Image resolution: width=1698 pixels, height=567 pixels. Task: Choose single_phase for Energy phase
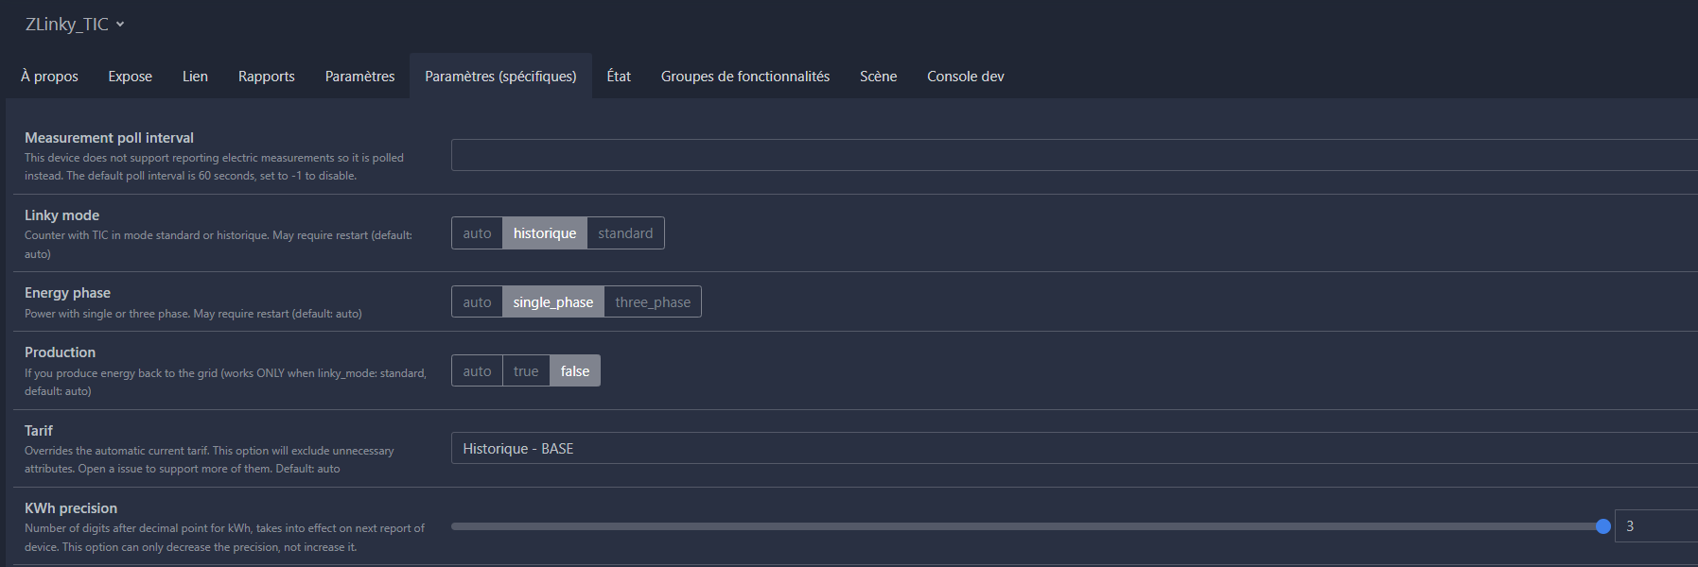[553, 302]
